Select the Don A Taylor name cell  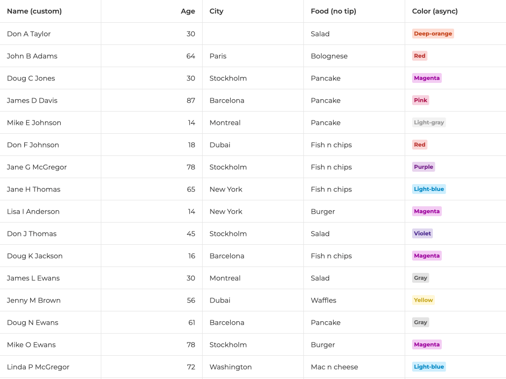tap(29, 34)
